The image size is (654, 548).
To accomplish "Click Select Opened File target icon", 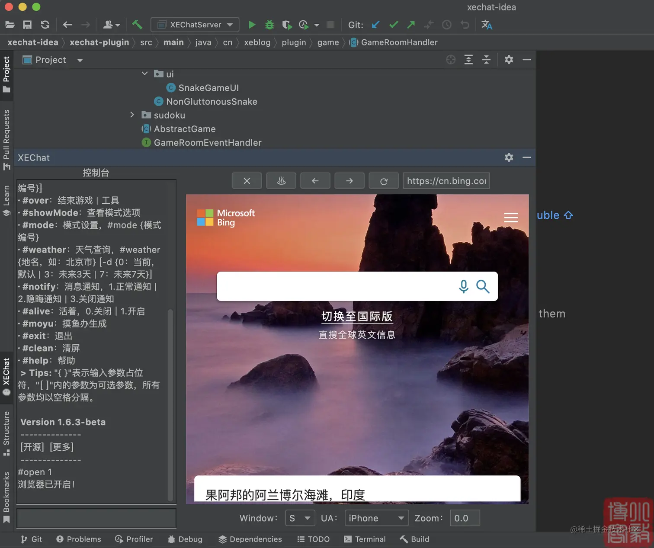I will [x=451, y=60].
